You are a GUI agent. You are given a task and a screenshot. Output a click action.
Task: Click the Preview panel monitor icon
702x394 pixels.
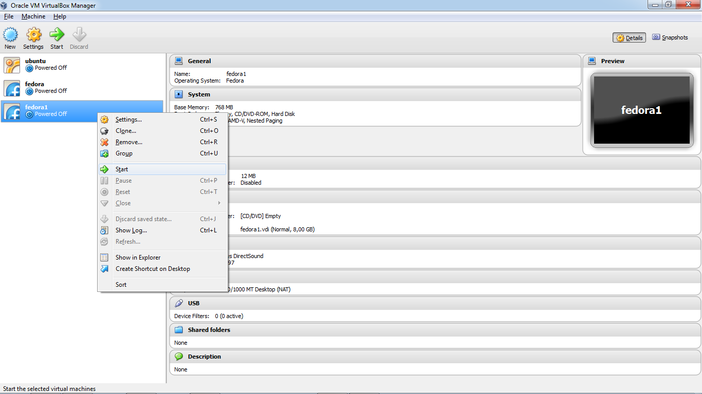point(592,61)
